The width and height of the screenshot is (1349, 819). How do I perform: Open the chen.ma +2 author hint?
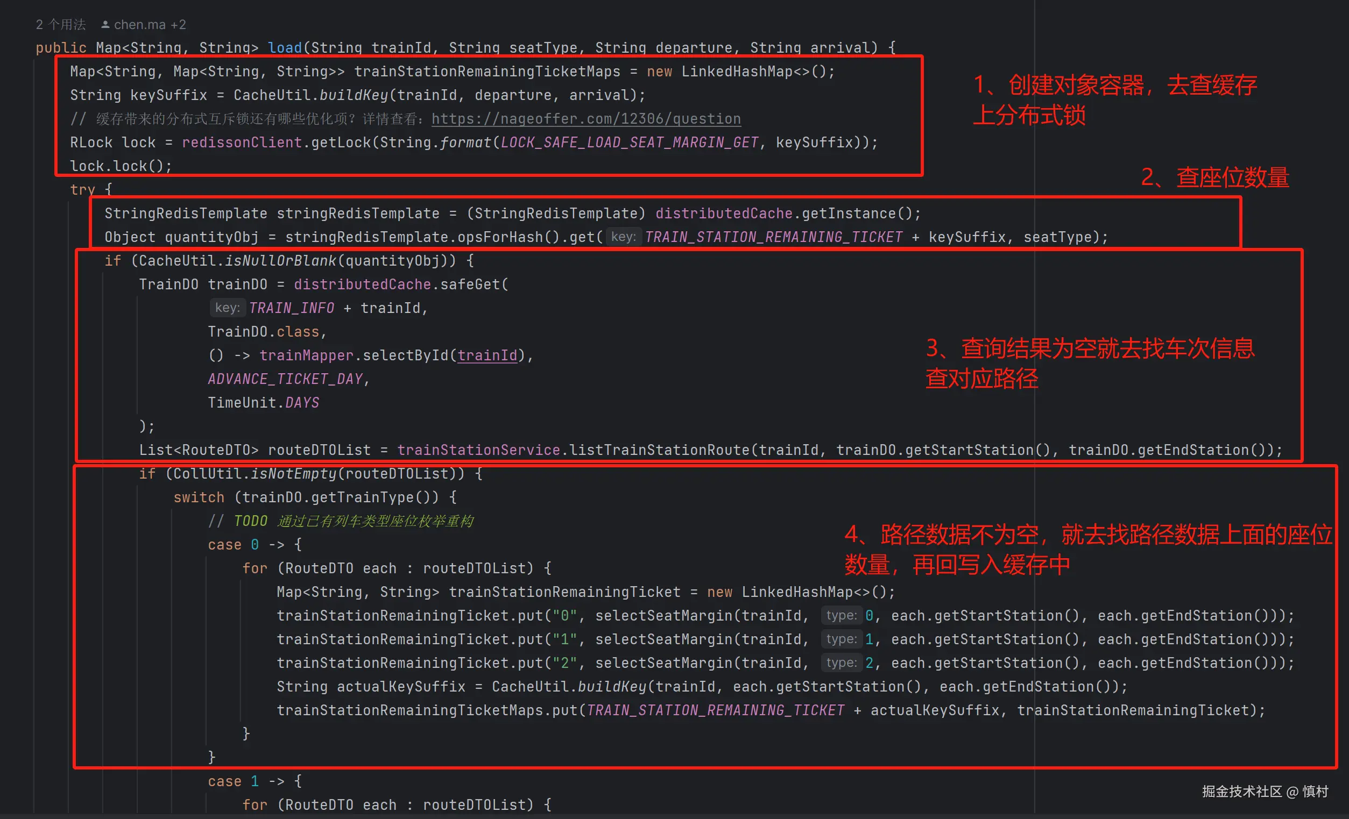coord(150,25)
